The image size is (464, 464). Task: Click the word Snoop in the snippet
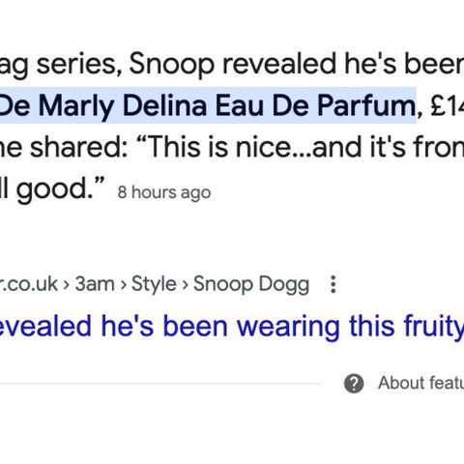coord(172,64)
